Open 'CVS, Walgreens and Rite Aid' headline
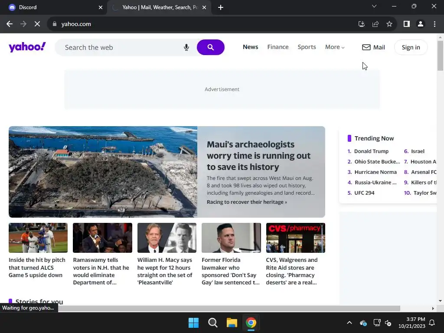 coord(292,271)
